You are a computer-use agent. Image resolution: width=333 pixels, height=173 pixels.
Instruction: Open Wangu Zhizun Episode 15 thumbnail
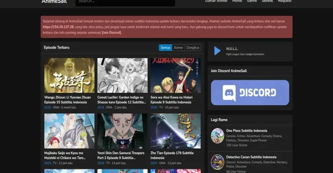[69, 75]
